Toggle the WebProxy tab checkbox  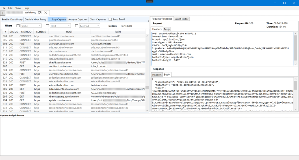[x=40, y=13]
